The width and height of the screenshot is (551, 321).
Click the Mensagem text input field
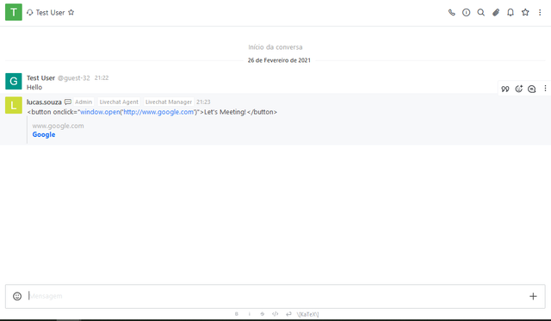[275, 296]
